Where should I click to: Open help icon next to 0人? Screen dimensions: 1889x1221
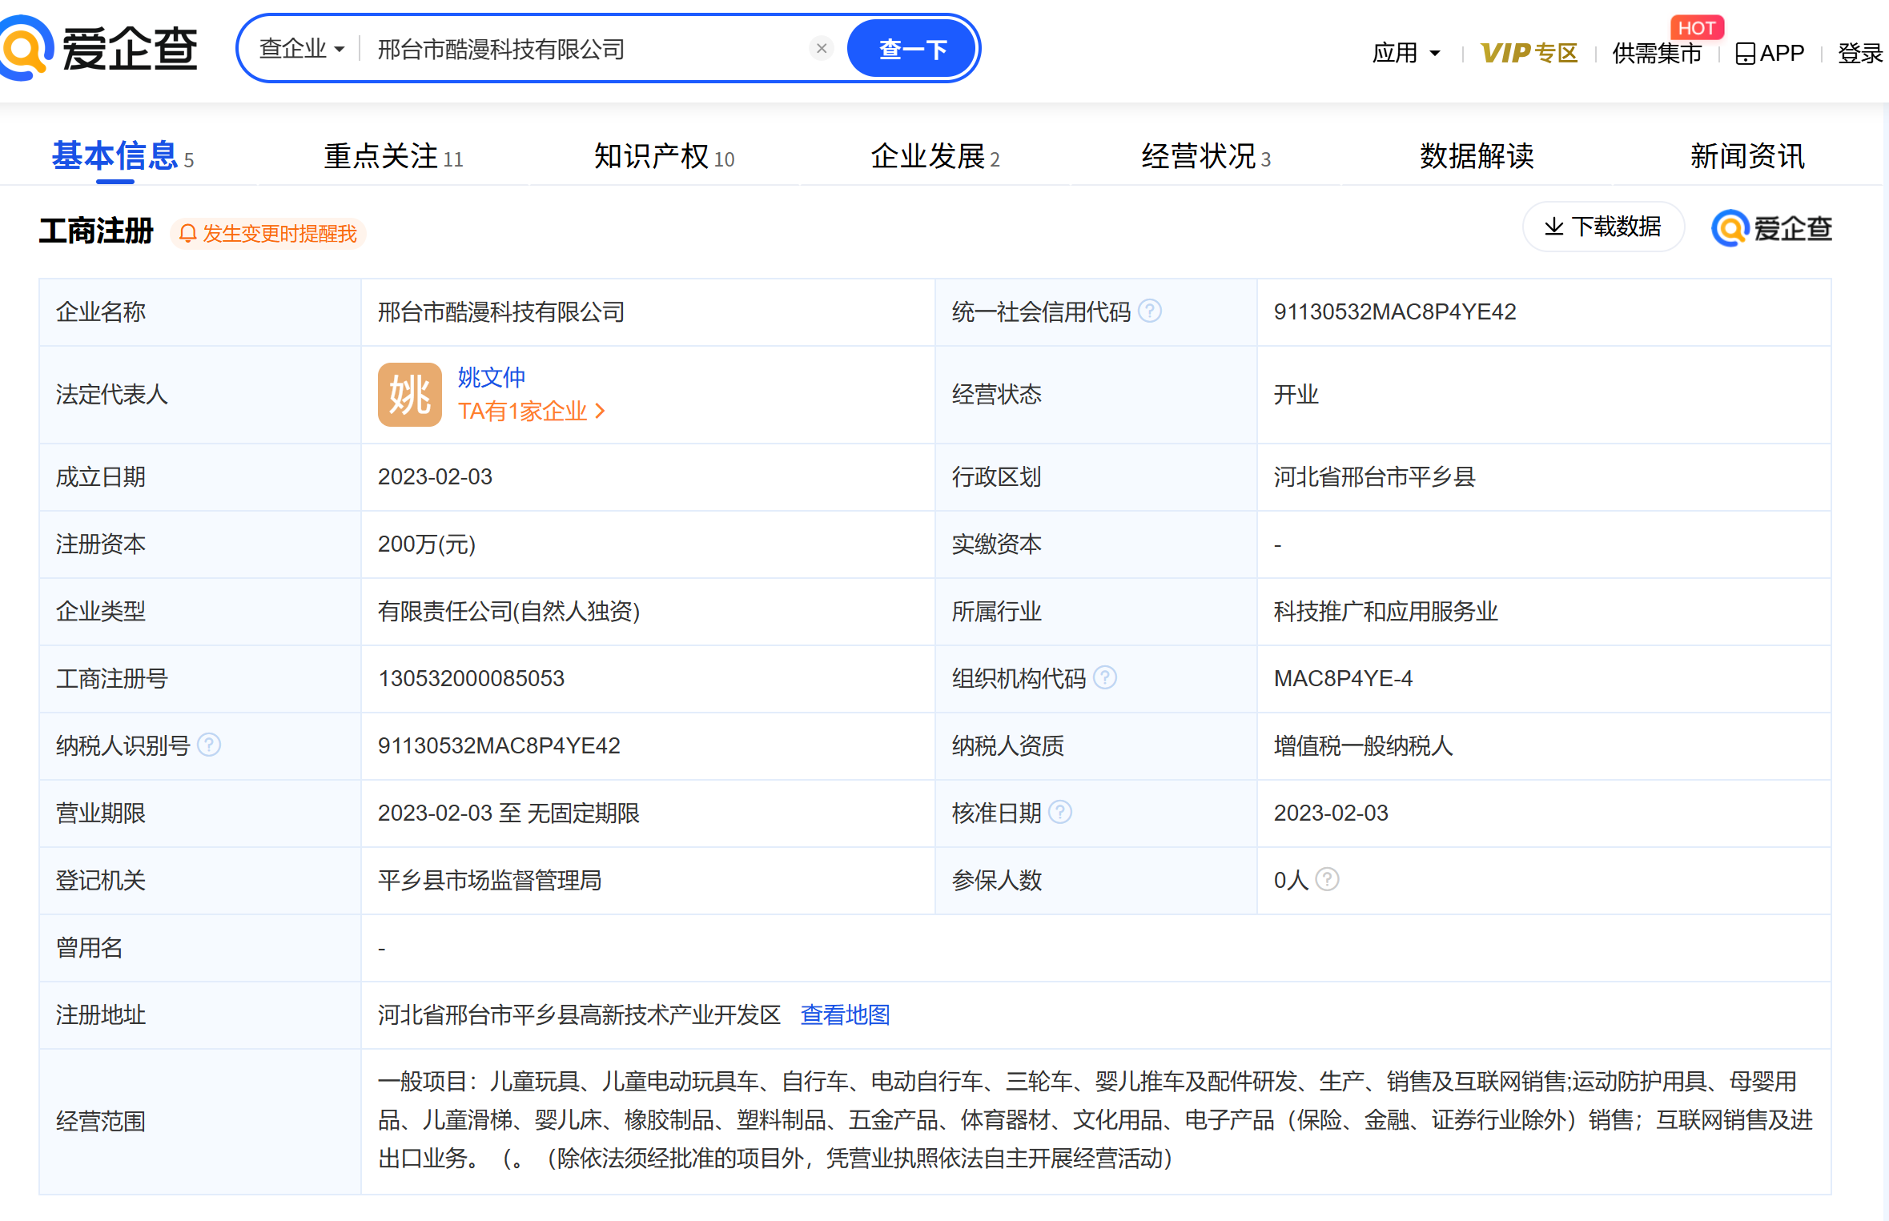[1327, 879]
